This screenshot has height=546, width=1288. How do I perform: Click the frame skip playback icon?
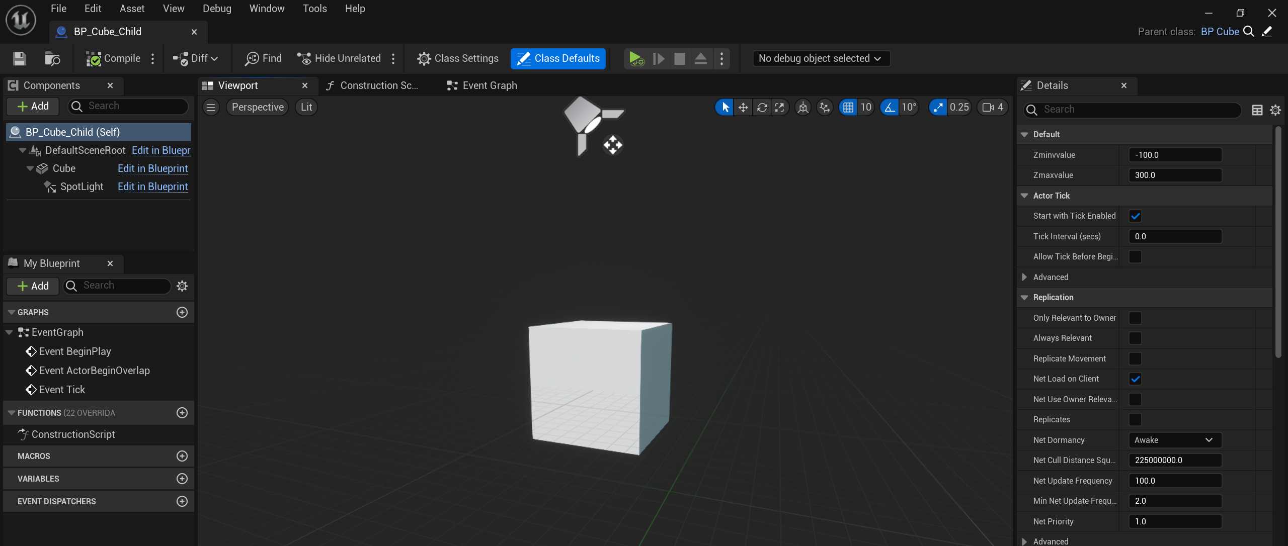click(659, 59)
